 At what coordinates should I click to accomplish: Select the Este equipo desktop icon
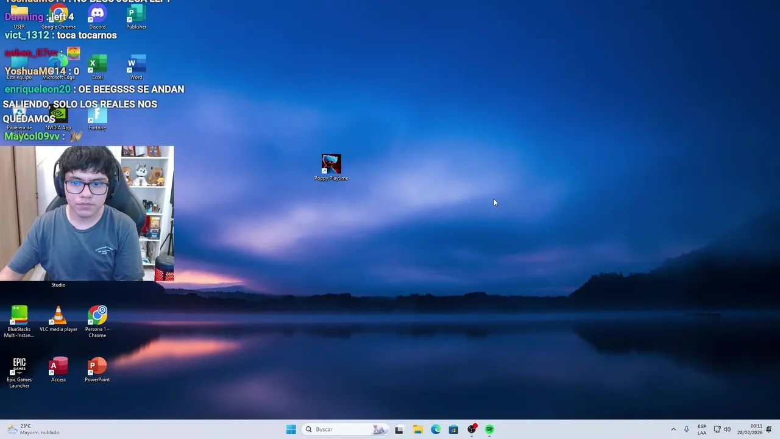pos(19,67)
